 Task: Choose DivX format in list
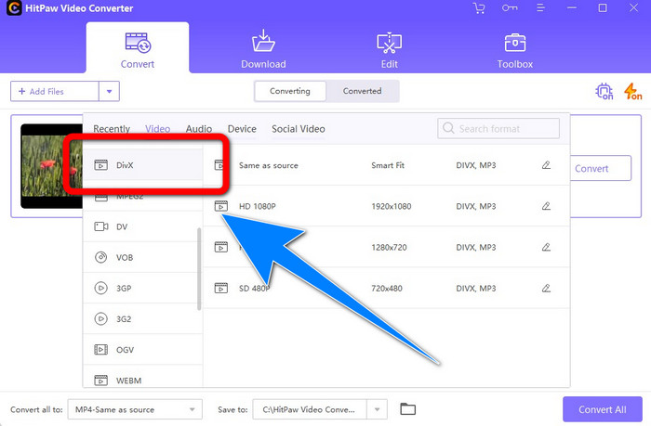coord(142,165)
